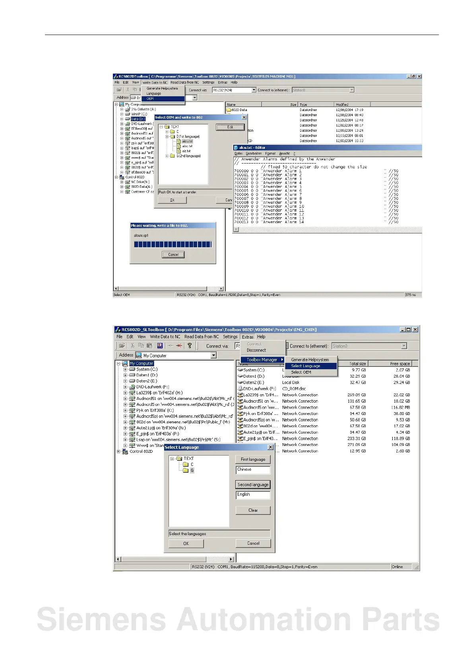
Task: Click blue properties icon in SLToolbox toolbar
Action: tap(160, 346)
